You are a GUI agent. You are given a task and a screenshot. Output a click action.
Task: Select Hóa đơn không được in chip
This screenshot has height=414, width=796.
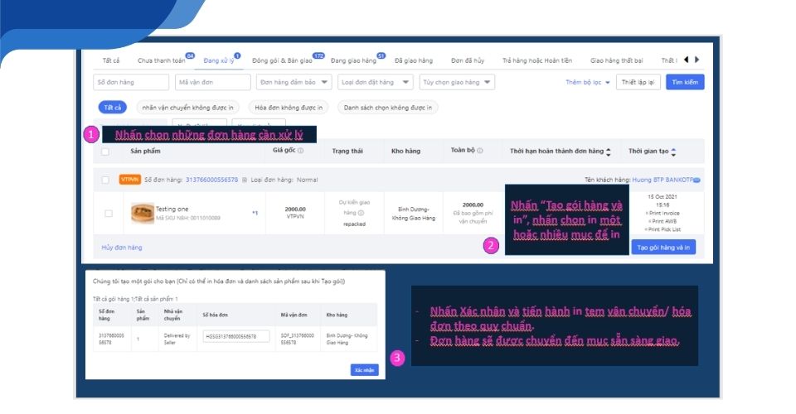point(289,108)
